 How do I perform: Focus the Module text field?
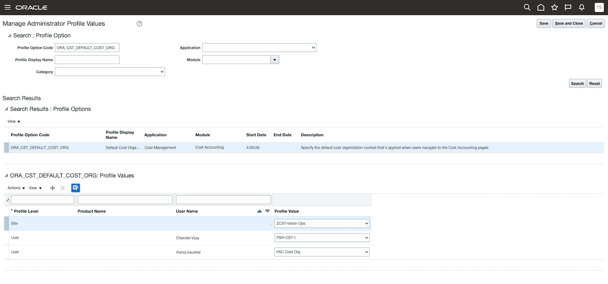(x=236, y=60)
